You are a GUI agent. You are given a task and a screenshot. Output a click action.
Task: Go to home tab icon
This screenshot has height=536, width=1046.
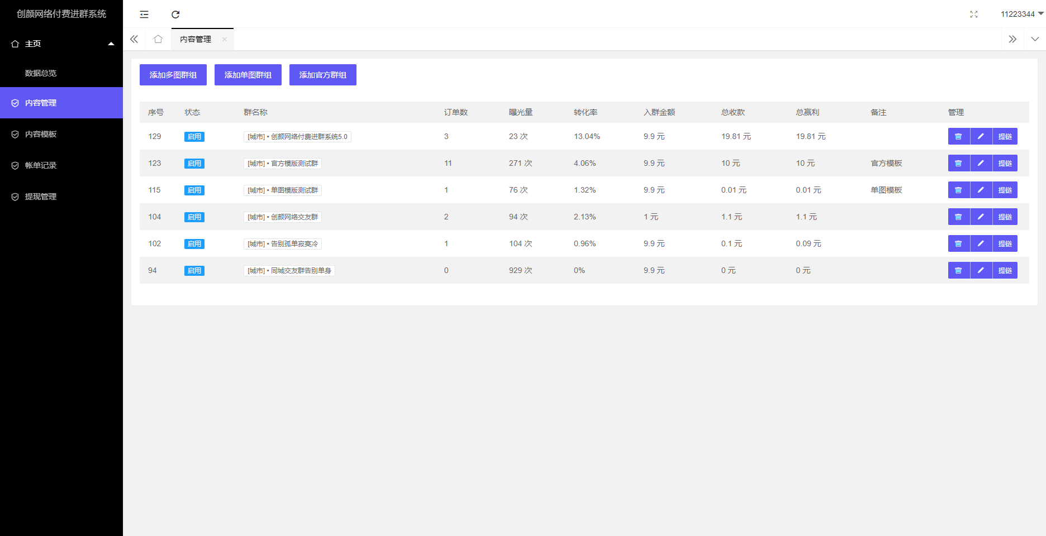point(158,39)
